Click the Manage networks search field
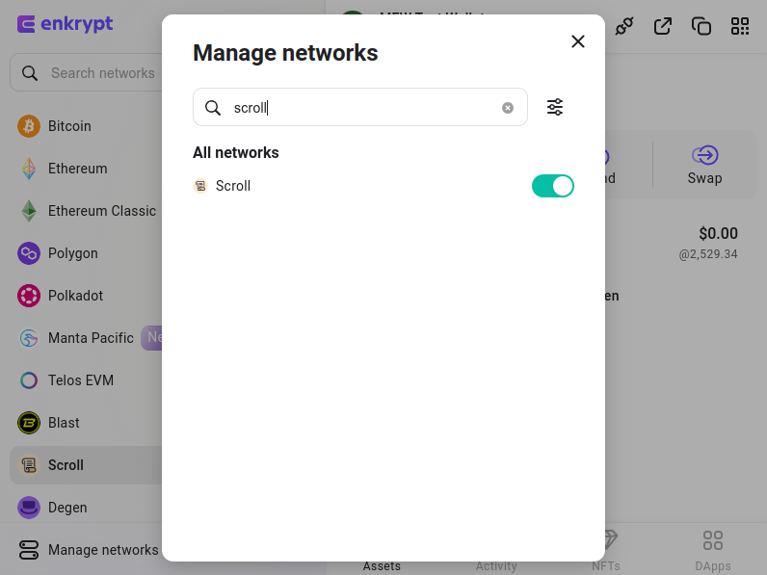 click(x=360, y=107)
